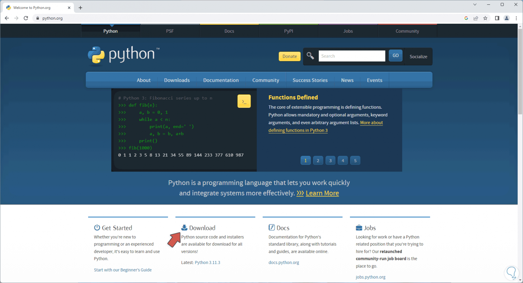Click the Download heading

click(202, 228)
